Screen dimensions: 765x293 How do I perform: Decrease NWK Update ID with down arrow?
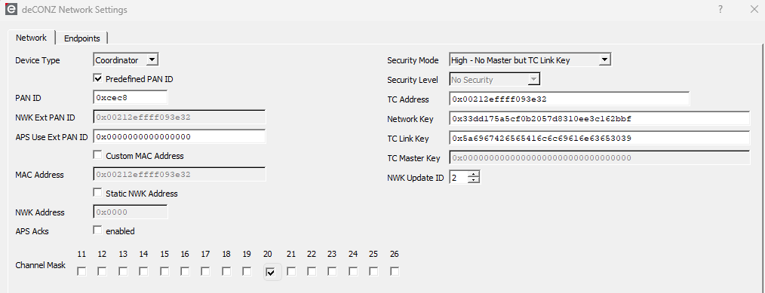click(x=474, y=181)
